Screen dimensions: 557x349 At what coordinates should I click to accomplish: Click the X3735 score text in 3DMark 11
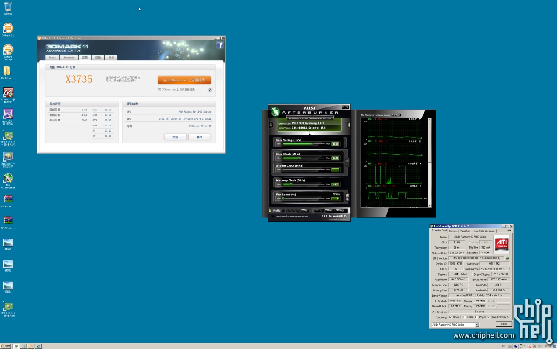click(79, 79)
